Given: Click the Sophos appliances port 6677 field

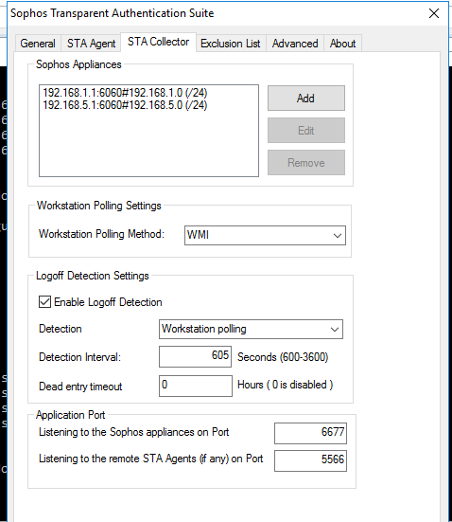Looking at the screenshot, I should [x=310, y=433].
